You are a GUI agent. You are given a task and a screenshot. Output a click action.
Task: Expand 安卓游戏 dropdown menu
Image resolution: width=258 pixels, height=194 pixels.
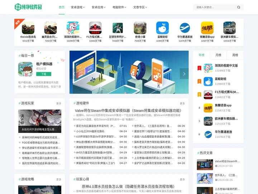[x=78, y=7]
